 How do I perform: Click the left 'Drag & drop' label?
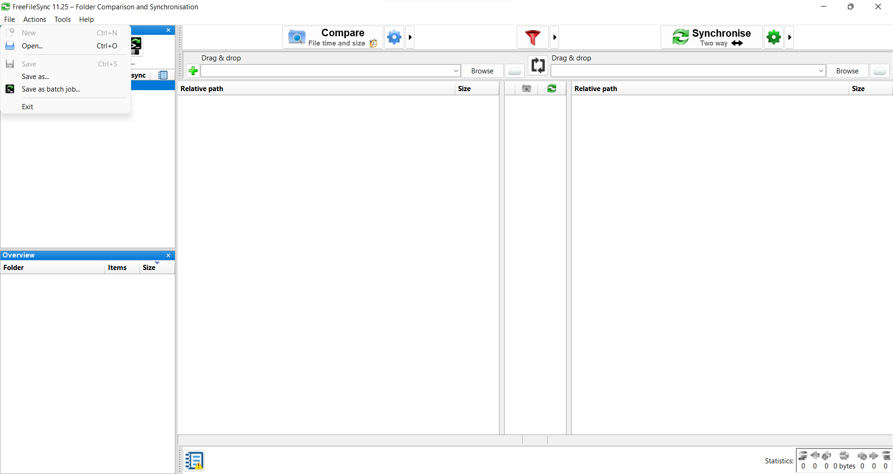221,58
